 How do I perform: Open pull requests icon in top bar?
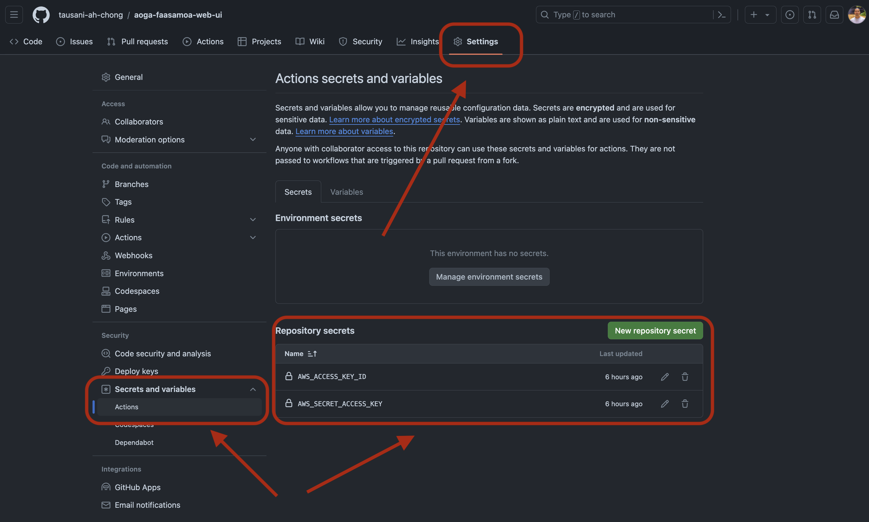812,15
